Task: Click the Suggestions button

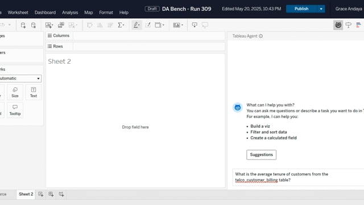Action: click(x=262, y=155)
